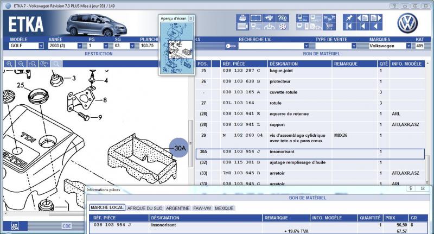Launch the ELSA icon

(302, 18)
